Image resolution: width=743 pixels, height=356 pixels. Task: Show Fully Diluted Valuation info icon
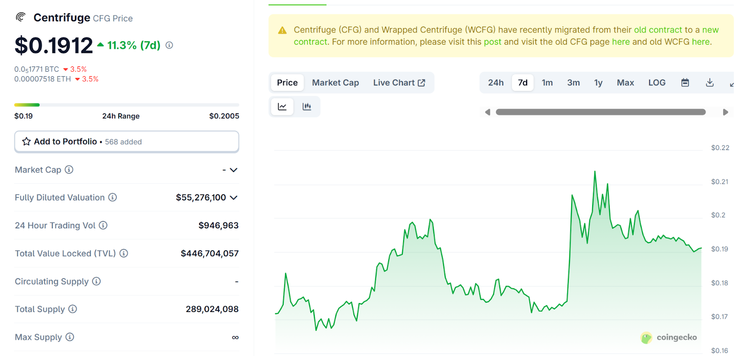[112, 197]
